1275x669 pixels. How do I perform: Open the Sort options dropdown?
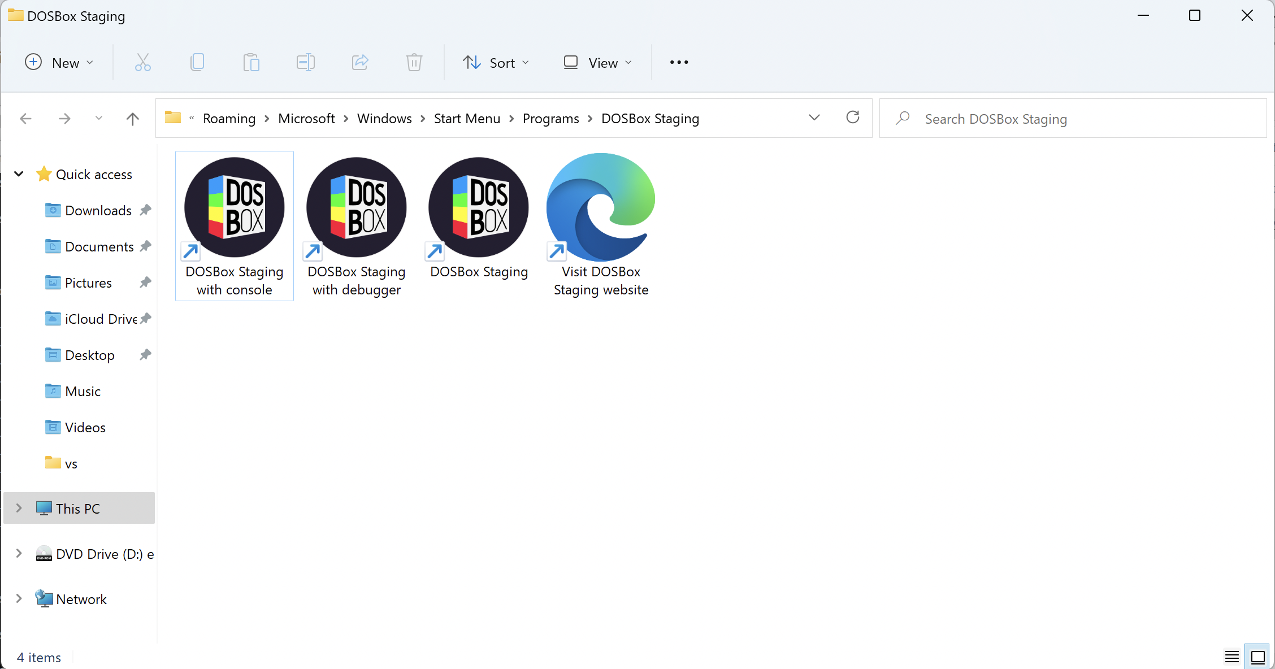pos(496,62)
